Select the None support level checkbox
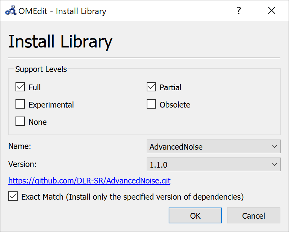Image resolution: width=289 pixels, height=232 pixels. click(x=20, y=121)
